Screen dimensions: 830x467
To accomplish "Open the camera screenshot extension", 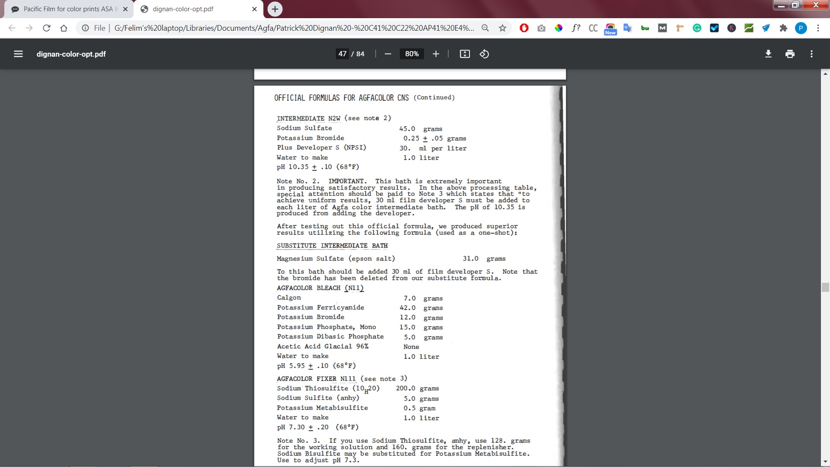I will click(x=541, y=28).
